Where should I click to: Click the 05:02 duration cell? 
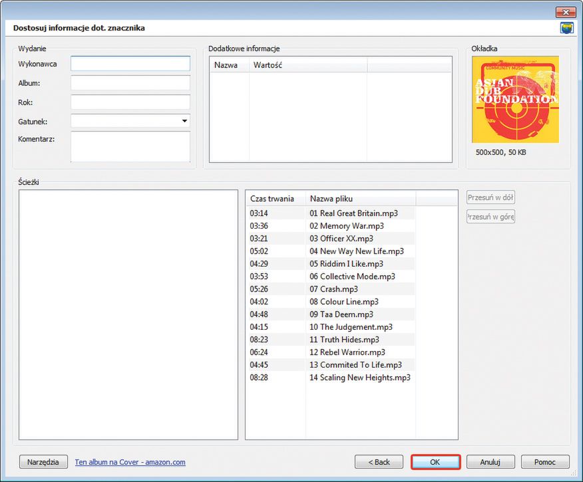click(259, 251)
